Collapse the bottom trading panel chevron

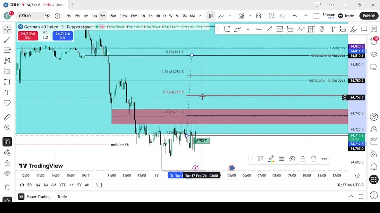351,196
